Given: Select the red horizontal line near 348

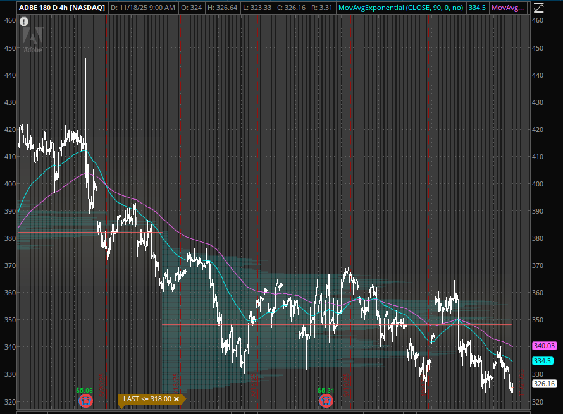Looking at the screenshot, I should point(337,325).
